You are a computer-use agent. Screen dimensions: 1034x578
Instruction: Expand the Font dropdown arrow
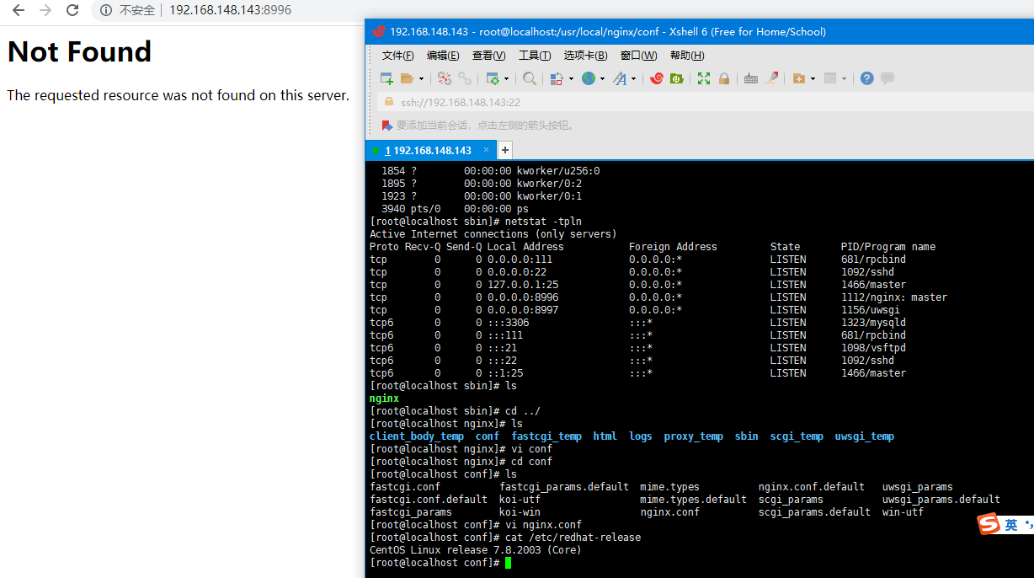[x=633, y=78]
